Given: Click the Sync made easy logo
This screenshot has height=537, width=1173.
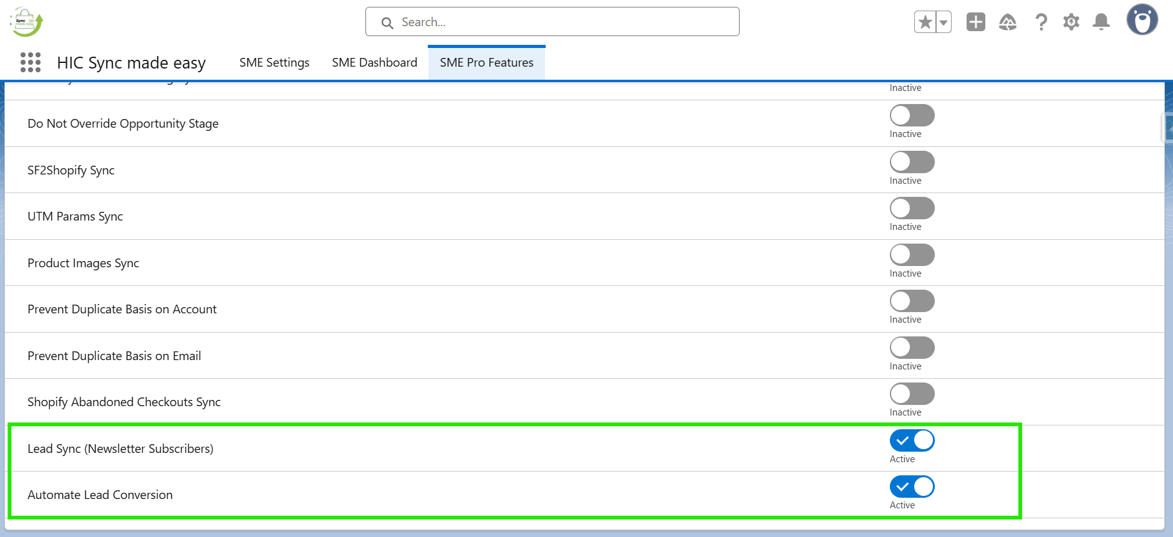Looking at the screenshot, I should click(26, 22).
